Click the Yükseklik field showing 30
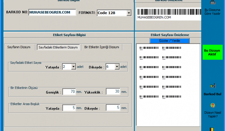This screenshot has height=131, width=225. (x=113, y=91)
